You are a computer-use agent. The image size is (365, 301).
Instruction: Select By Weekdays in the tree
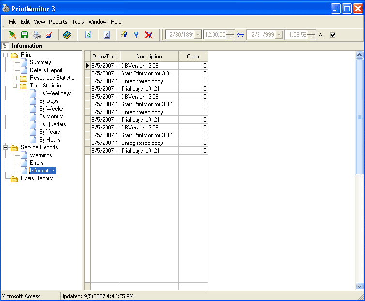(x=55, y=93)
